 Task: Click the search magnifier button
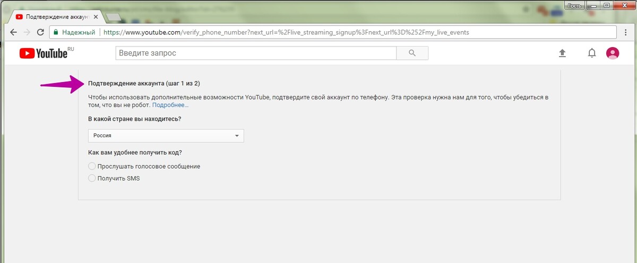412,53
